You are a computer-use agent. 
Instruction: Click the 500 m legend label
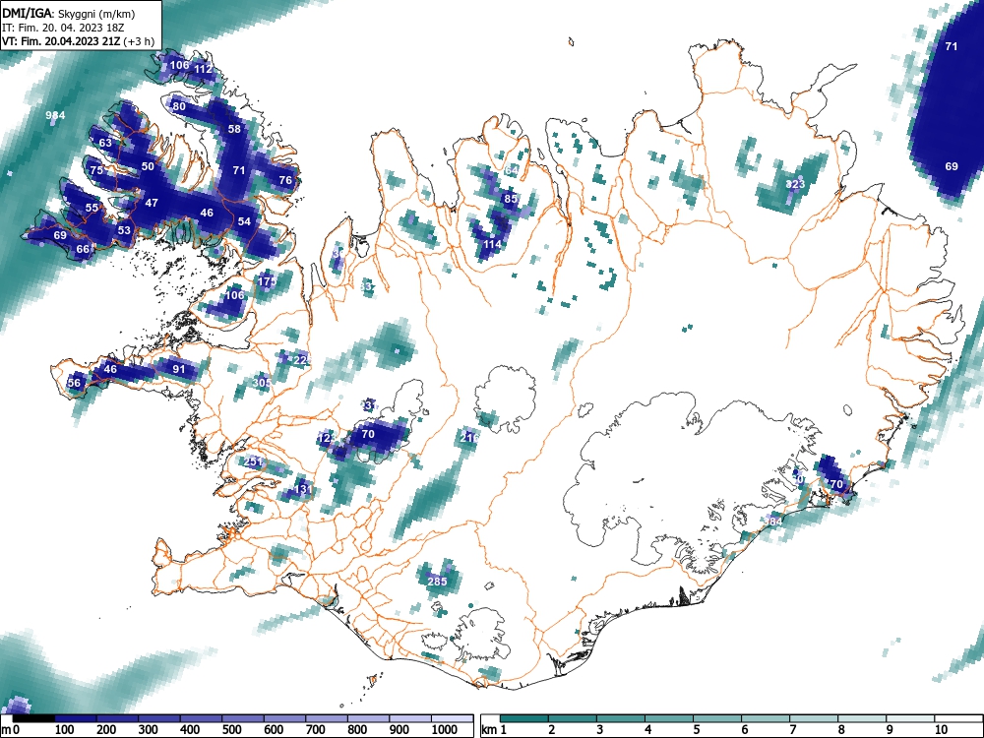231,729
